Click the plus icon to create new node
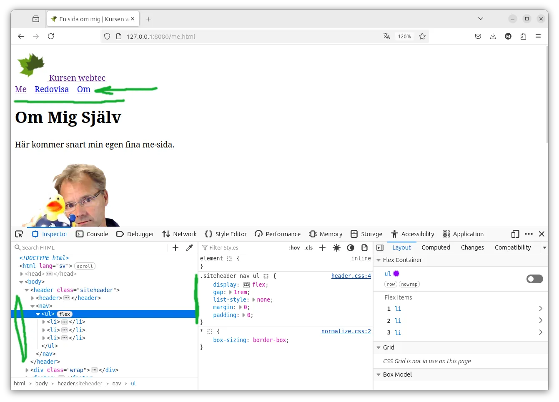 tap(175, 247)
